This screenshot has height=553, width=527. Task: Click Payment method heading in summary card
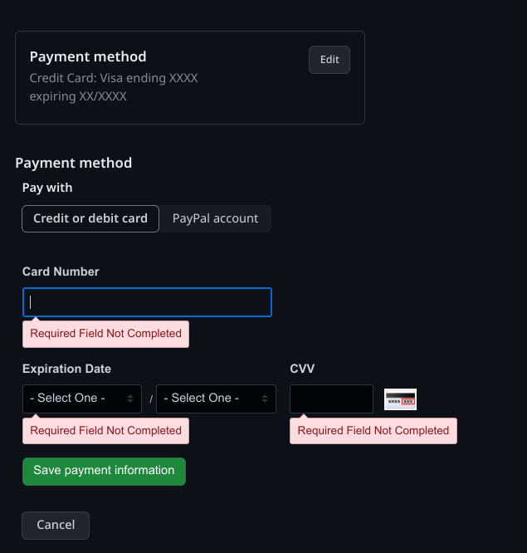click(x=88, y=56)
